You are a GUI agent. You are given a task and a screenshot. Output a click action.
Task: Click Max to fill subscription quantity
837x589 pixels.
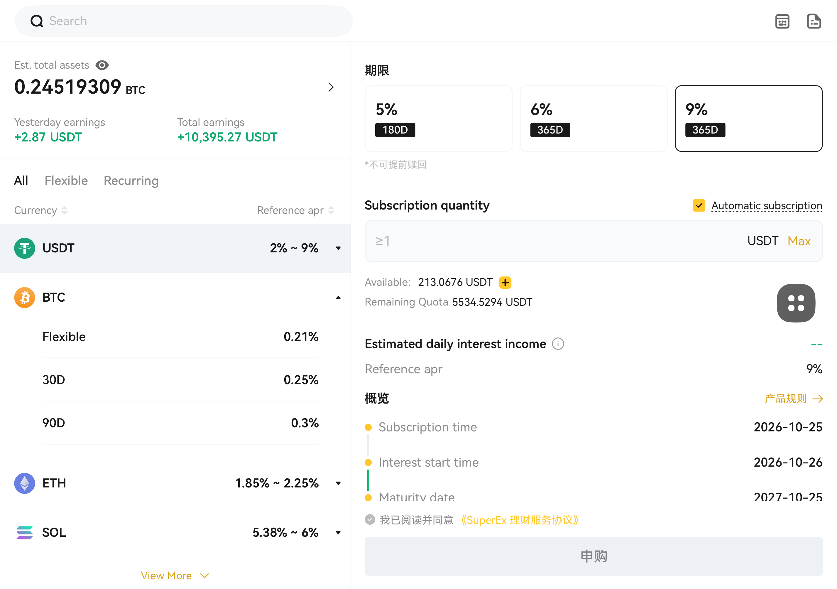tap(799, 241)
